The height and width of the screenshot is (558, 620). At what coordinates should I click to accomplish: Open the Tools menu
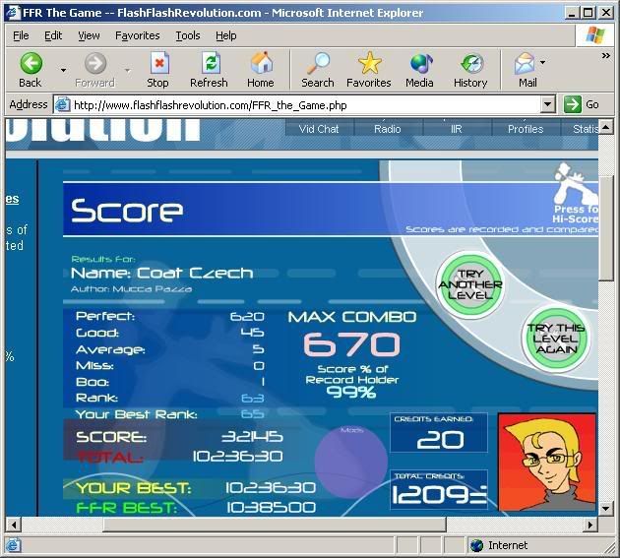[x=187, y=35]
